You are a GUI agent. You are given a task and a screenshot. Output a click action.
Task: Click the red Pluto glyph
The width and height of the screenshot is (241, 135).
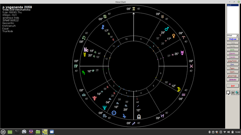(95, 98)
